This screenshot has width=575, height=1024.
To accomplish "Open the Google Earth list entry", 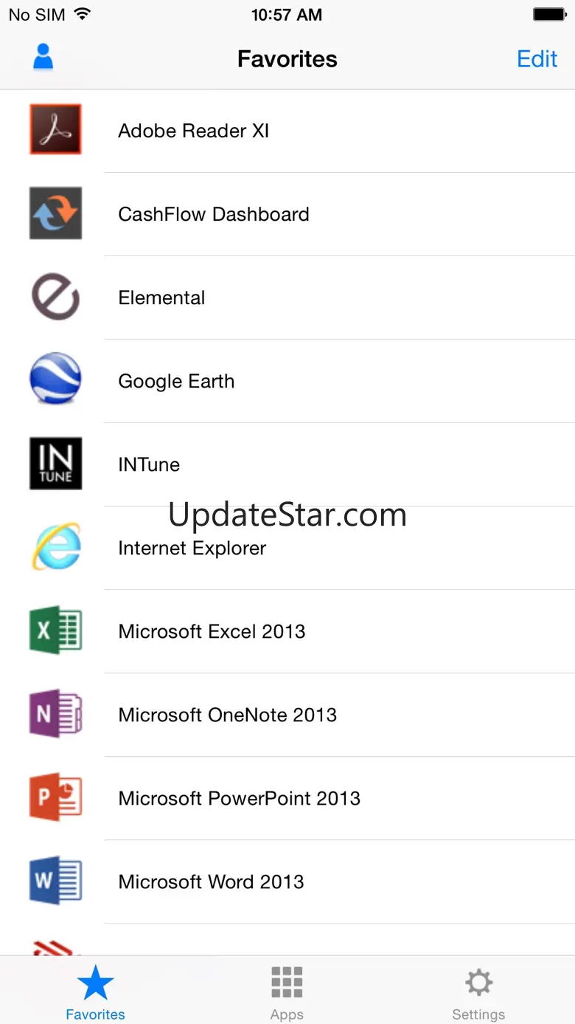I will click(287, 381).
